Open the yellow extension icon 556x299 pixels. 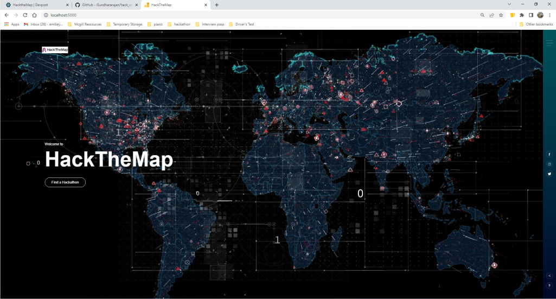tap(513, 15)
